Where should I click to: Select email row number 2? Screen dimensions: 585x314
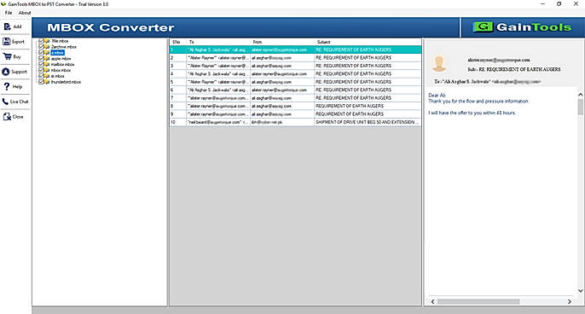pos(295,57)
